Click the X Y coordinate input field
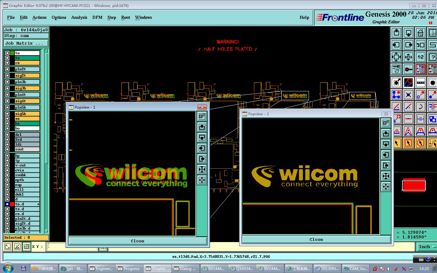 (x=73, y=247)
